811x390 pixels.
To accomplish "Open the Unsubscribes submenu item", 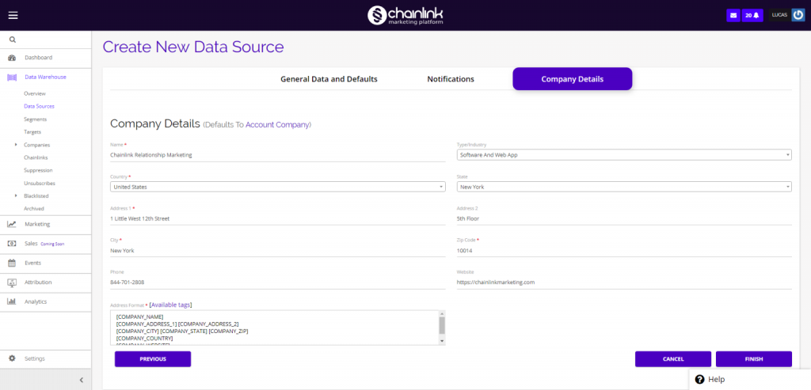I will (x=40, y=184).
